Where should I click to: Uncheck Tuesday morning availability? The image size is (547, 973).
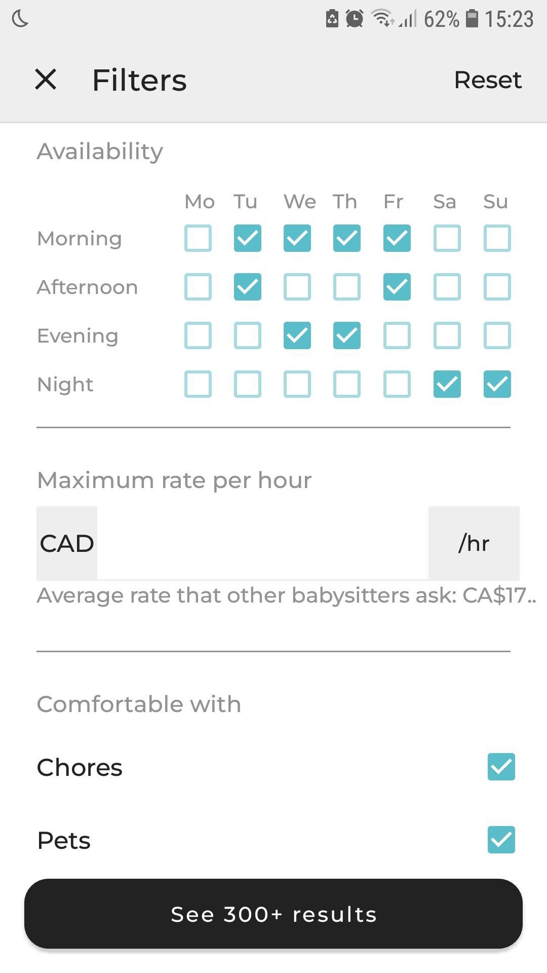(x=248, y=238)
